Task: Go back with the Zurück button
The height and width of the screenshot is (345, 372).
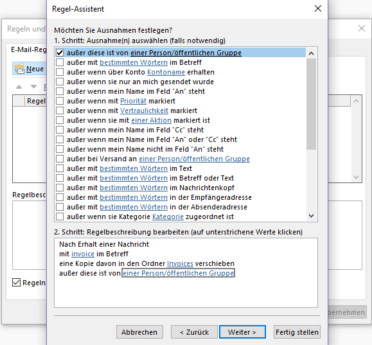Action: click(194, 332)
